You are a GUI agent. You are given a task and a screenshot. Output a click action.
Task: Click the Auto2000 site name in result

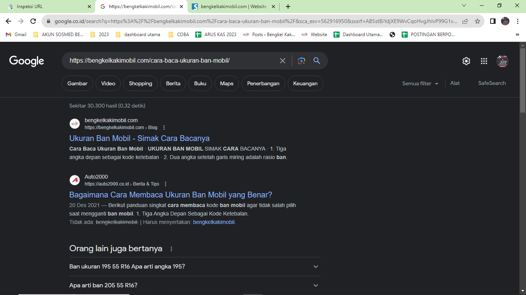pyautogui.click(x=96, y=177)
